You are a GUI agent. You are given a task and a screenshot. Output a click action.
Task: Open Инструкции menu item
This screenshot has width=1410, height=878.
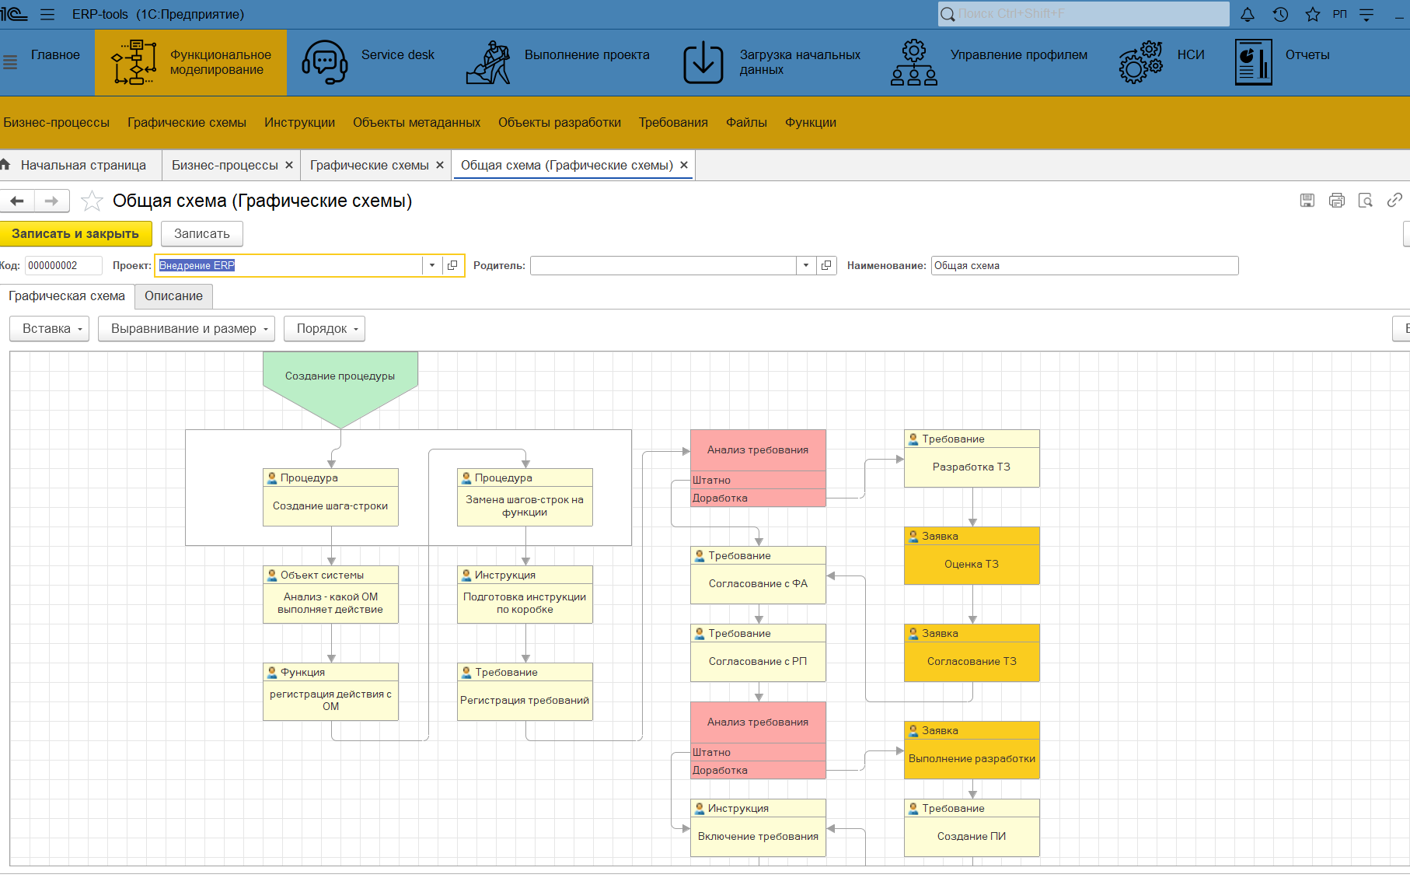point(299,122)
